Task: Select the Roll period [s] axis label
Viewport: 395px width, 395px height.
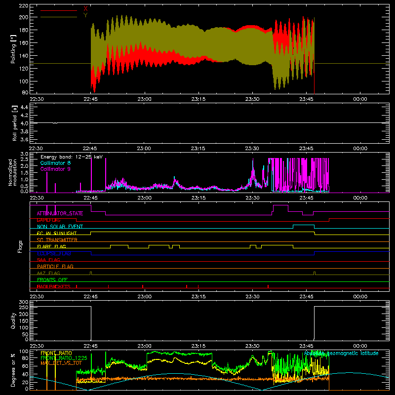Action: [15, 123]
